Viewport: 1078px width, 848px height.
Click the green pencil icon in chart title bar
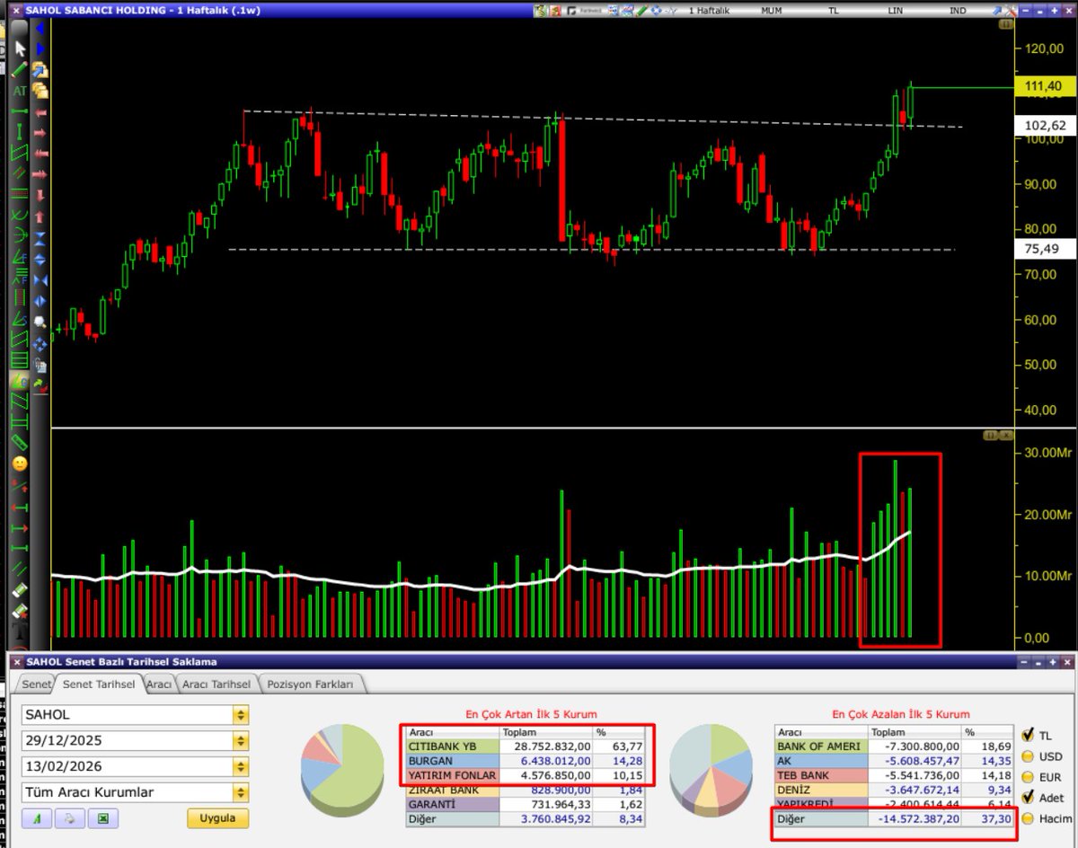641,10
